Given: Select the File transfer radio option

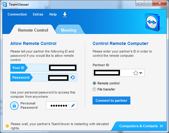Looking at the screenshot, I should 94,89.
